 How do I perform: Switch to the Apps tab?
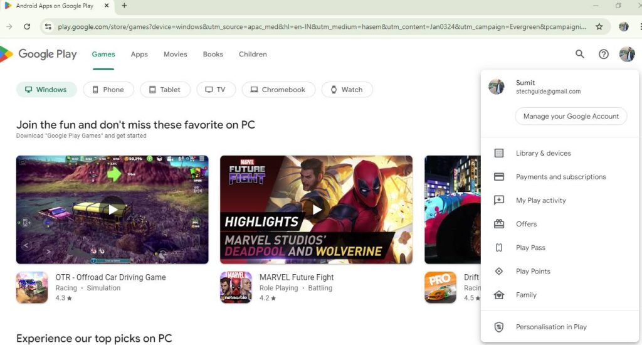[x=139, y=55]
